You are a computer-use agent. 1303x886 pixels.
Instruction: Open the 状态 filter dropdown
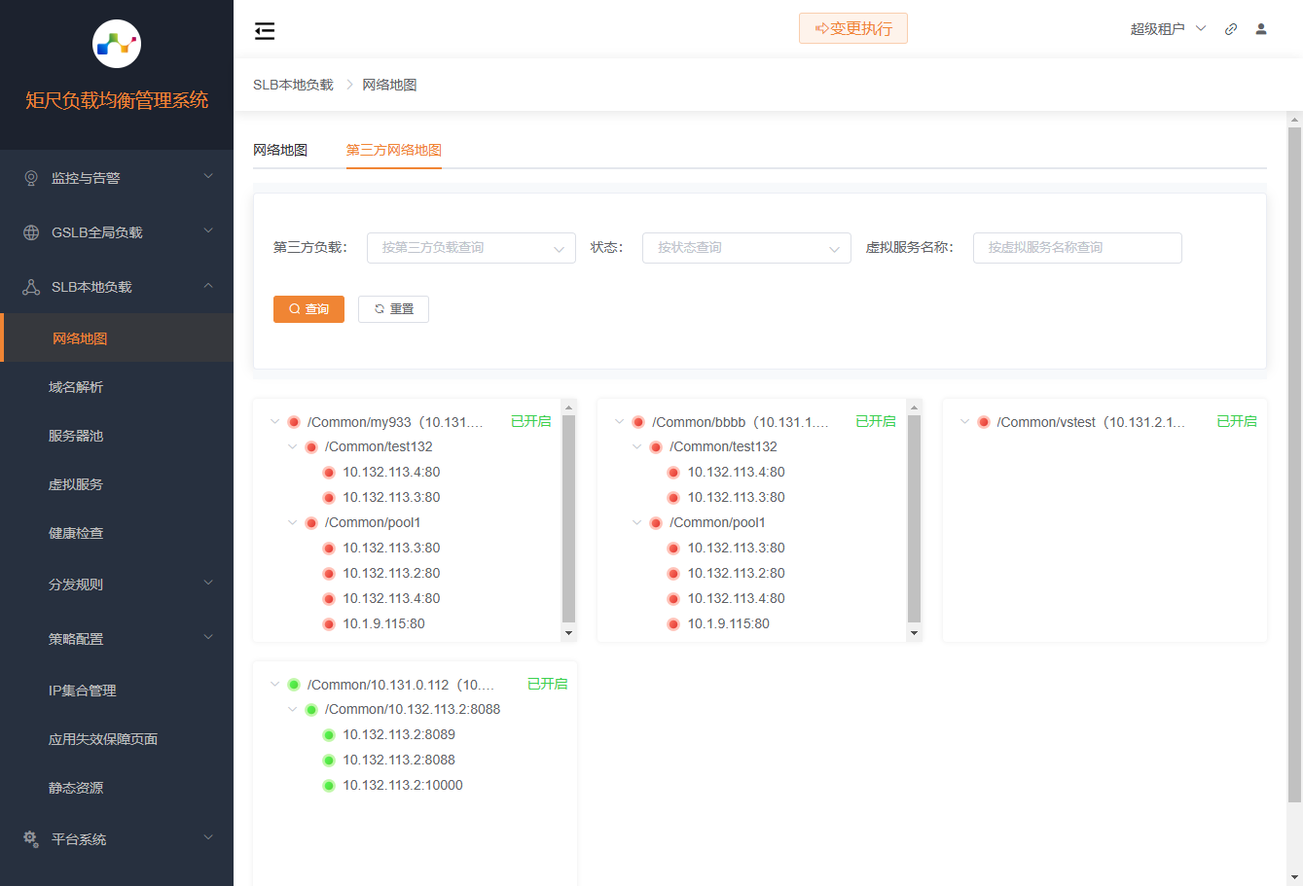tap(746, 248)
